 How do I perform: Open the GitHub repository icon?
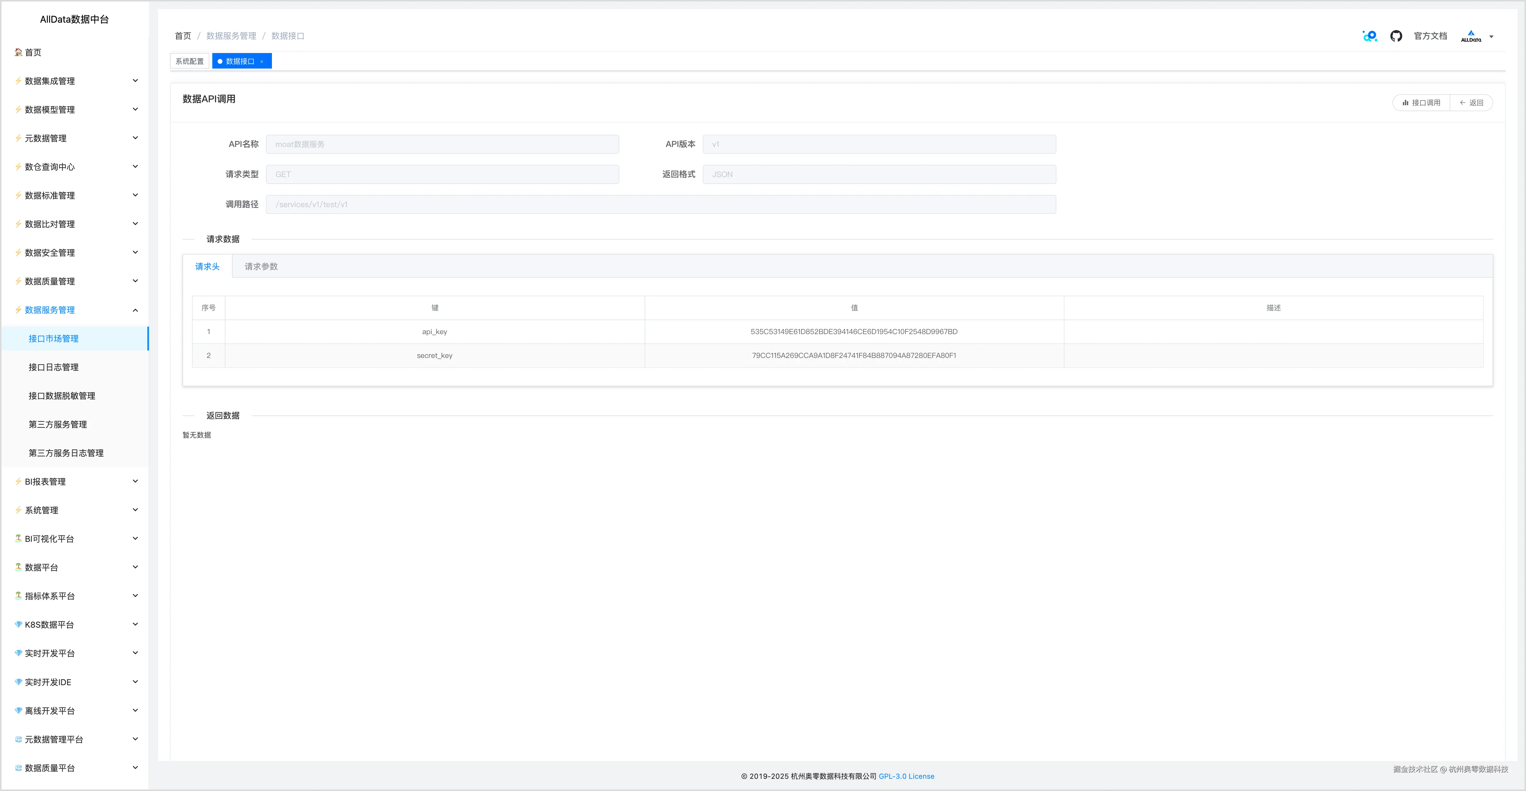[1396, 36]
